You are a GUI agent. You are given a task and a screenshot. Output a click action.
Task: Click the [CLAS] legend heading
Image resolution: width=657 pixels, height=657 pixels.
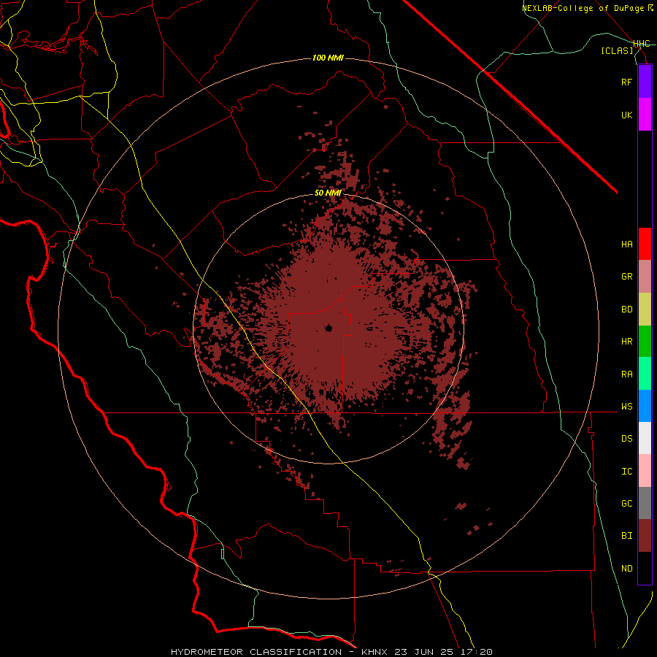617,50
